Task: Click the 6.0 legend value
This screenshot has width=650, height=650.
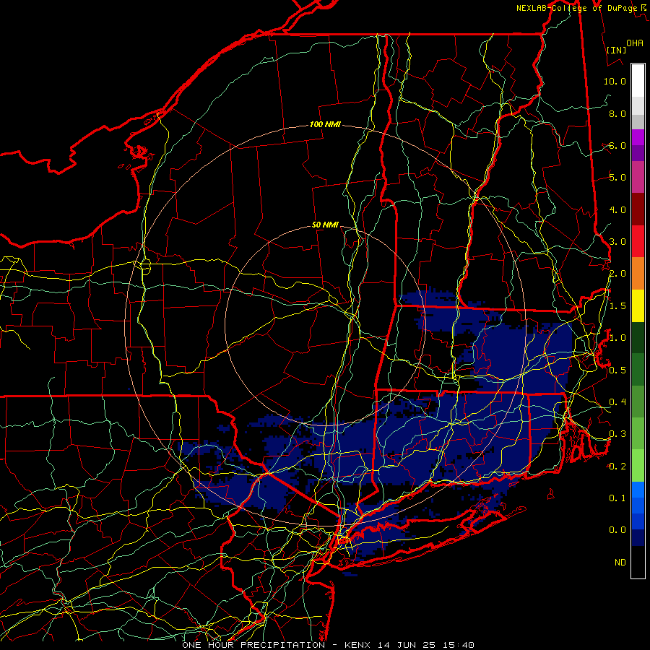Action: (x=617, y=145)
